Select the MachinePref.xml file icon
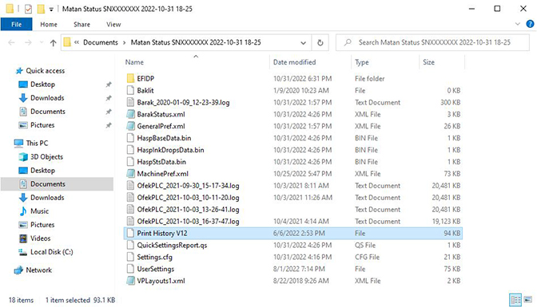Image resolution: width=537 pixels, height=307 pixels. click(130, 174)
